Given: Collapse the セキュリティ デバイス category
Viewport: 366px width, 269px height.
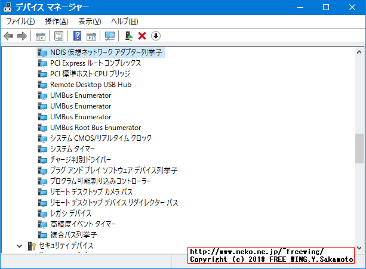Looking at the screenshot, I should coord(20,246).
